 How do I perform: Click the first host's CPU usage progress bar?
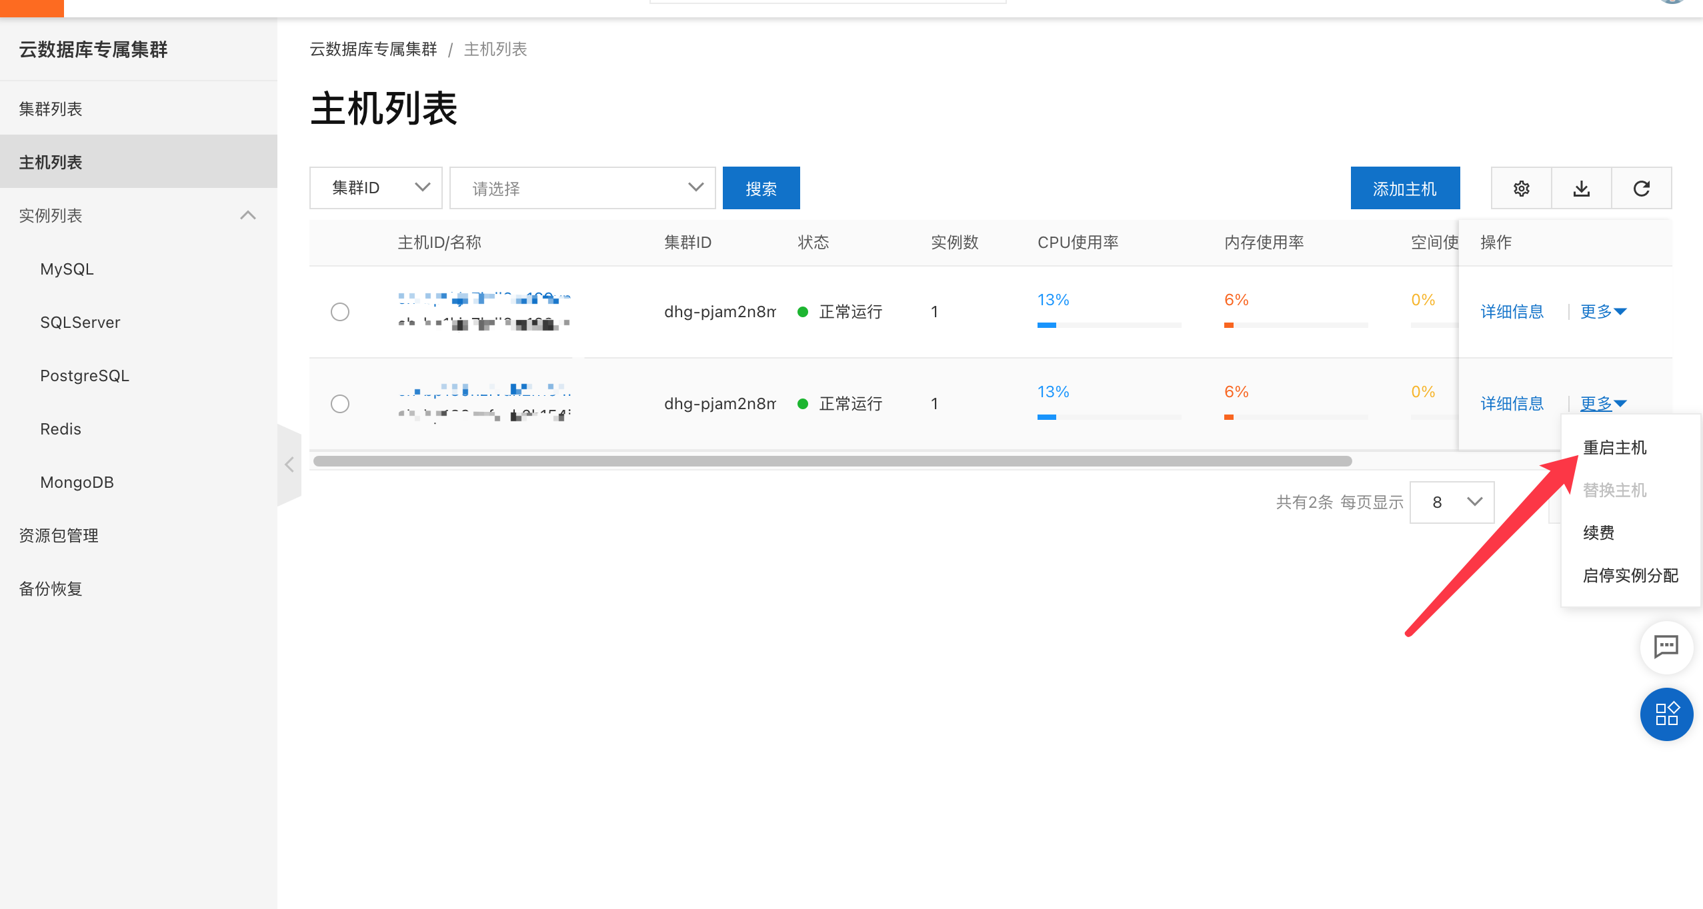point(1109,325)
